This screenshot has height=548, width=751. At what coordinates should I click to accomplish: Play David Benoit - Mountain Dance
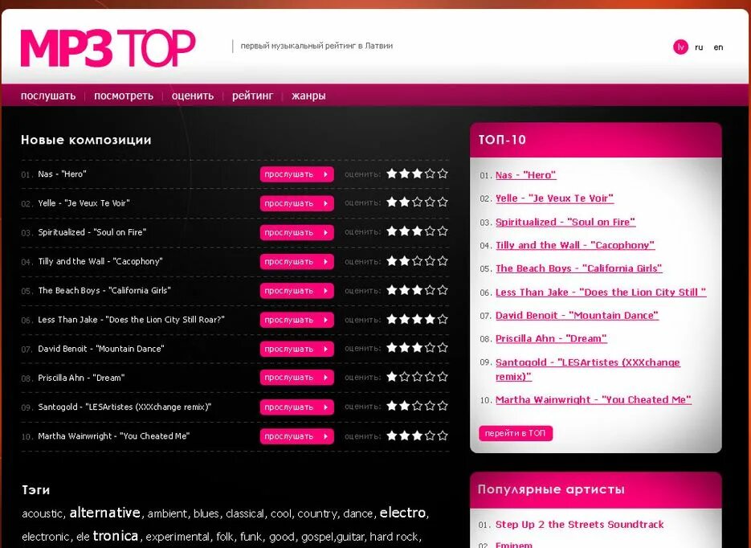[296, 350]
